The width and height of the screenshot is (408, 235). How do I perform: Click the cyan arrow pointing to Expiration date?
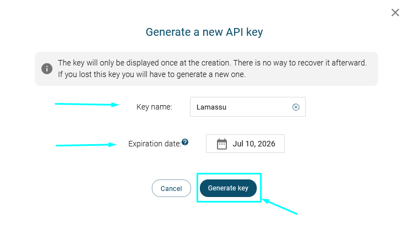(x=86, y=145)
